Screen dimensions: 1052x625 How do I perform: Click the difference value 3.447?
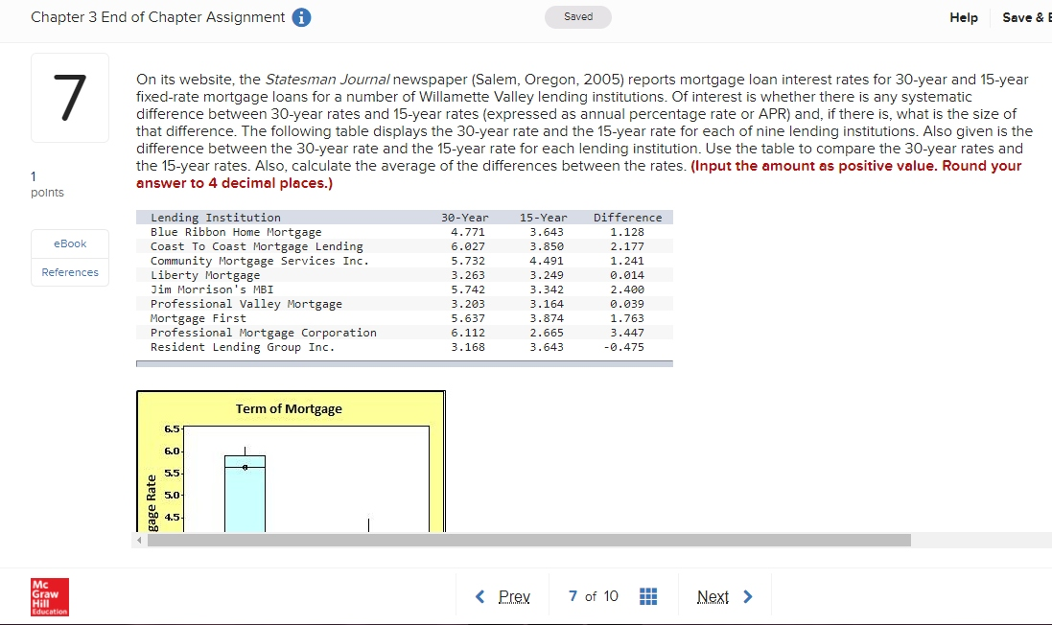pyautogui.click(x=626, y=333)
